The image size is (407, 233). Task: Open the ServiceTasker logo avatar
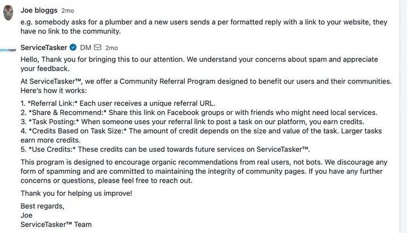click(8, 50)
